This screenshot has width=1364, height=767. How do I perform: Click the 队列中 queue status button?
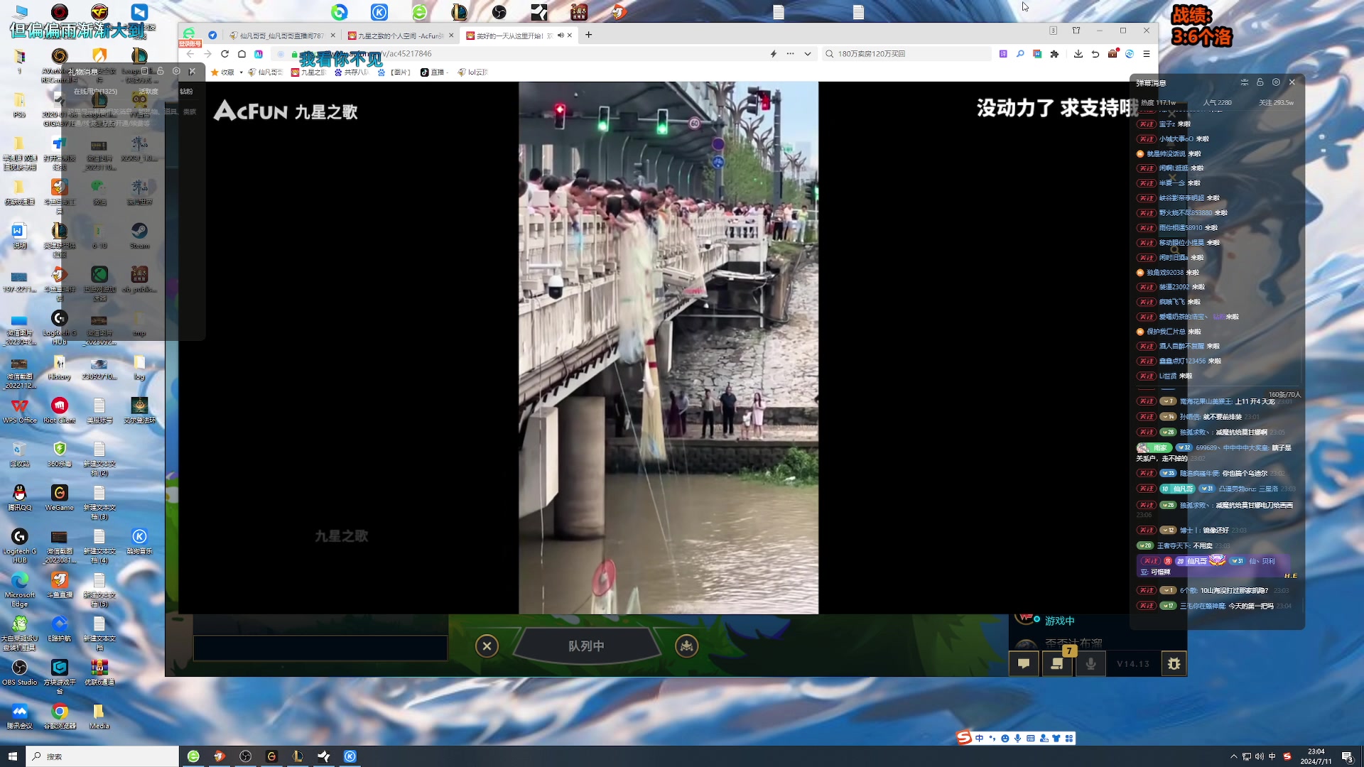(586, 646)
